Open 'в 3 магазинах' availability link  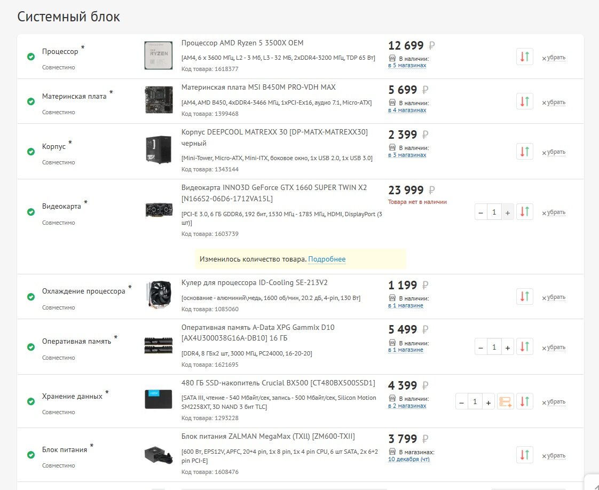pos(407,155)
